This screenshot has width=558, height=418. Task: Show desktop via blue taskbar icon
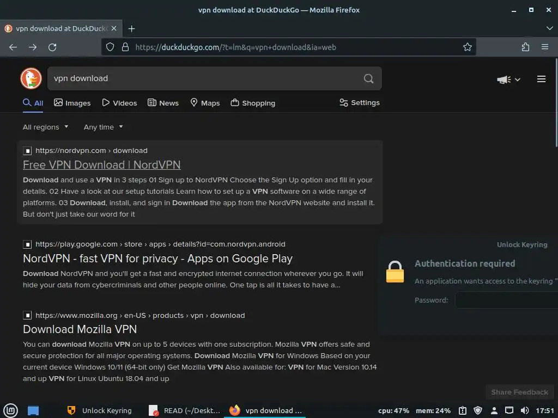33,410
